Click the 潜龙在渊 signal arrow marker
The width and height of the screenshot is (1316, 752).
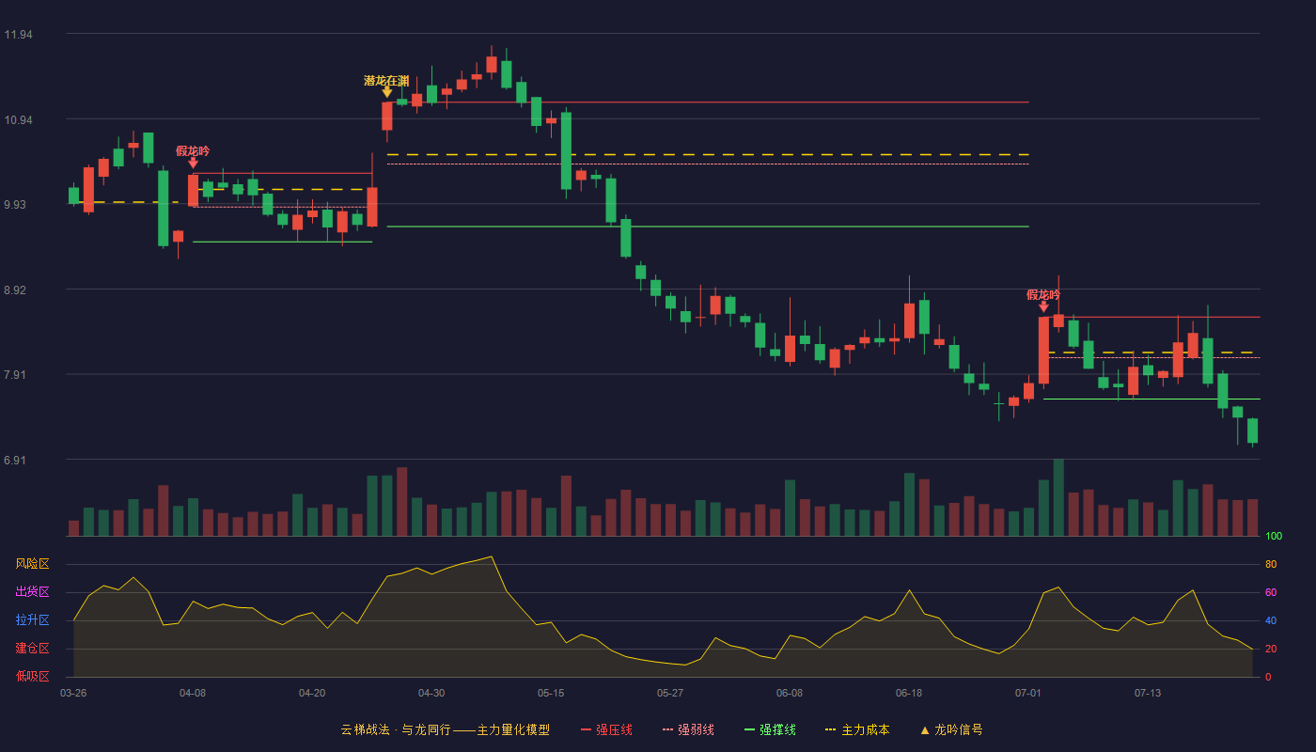click(x=386, y=92)
